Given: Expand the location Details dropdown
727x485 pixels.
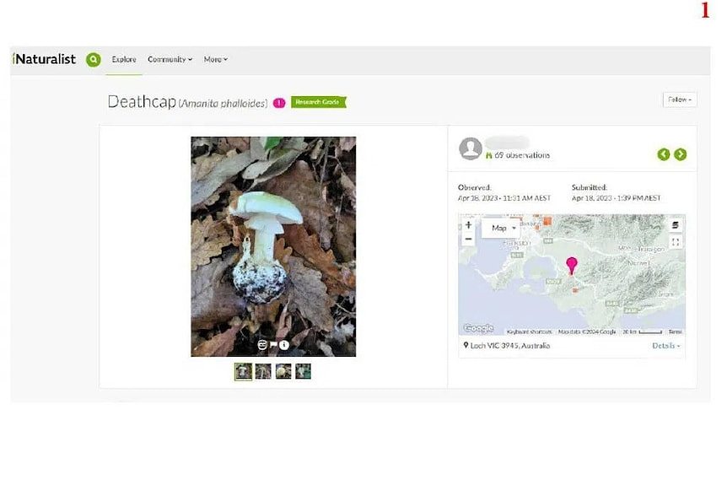Looking at the screenshot, I should coord(666,346).
